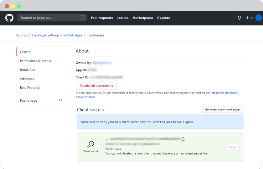
Task: Click the green checkmark beside the secret
Action: tap(107, 139)
